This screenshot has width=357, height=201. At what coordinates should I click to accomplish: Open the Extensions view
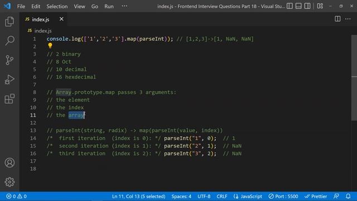(9, 99)
